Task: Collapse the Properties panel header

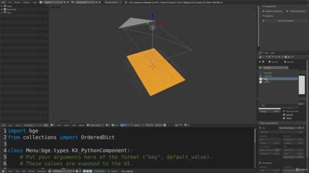Action: click(263, 16)
